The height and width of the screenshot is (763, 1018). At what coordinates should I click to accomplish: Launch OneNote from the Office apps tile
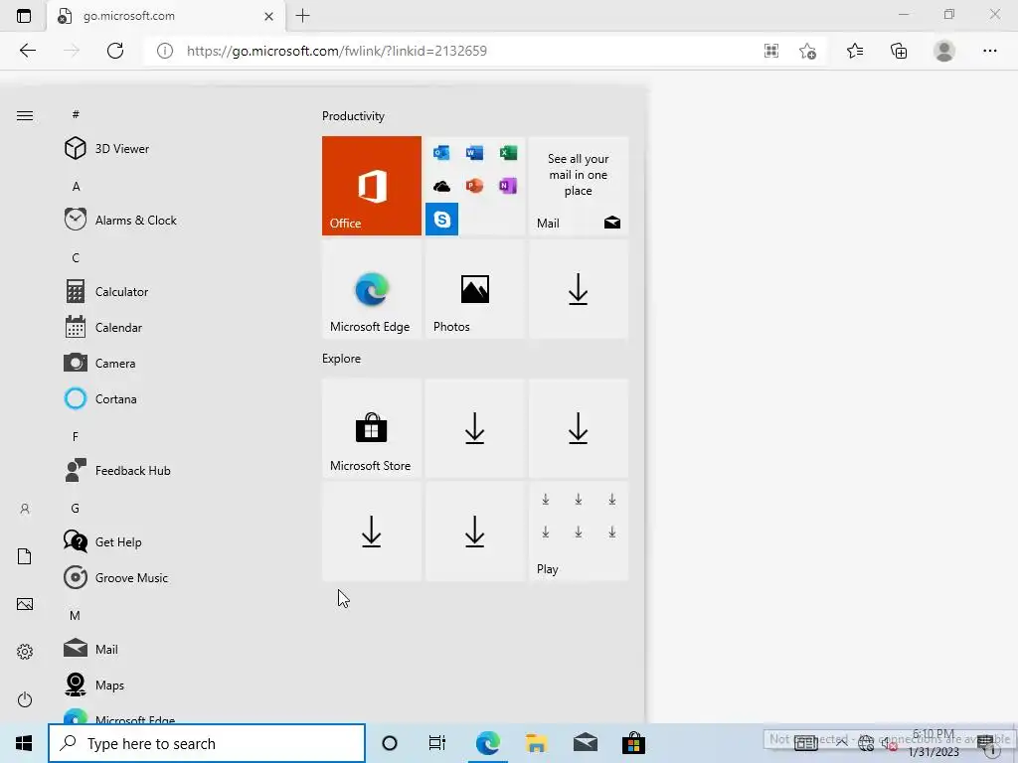click(x=508, y=186)
